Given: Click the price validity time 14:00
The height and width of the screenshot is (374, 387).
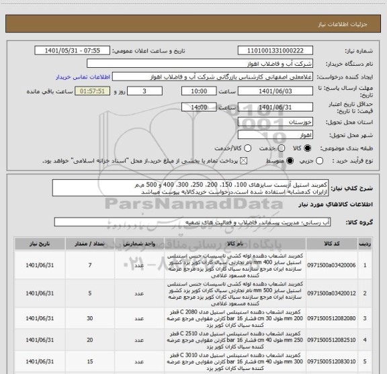Looking at the screenshot, I should pos(199,107).
